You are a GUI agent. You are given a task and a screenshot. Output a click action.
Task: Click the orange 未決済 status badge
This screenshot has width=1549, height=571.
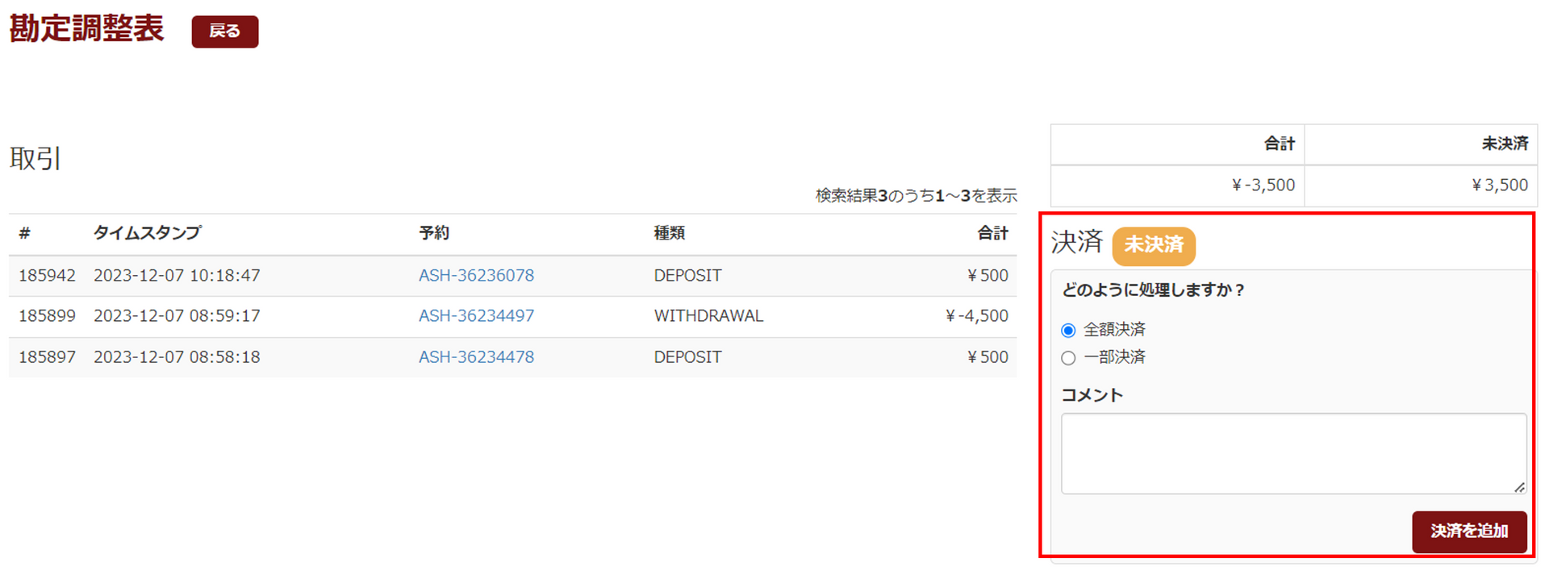click(x=1154, y=245)
